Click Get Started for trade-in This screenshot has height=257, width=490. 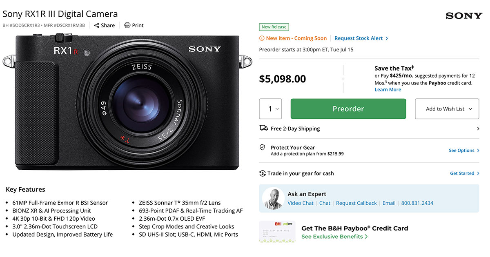pos(462,173)
